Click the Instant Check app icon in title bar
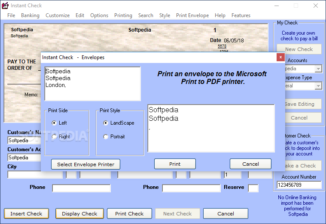 pos(5,6)
